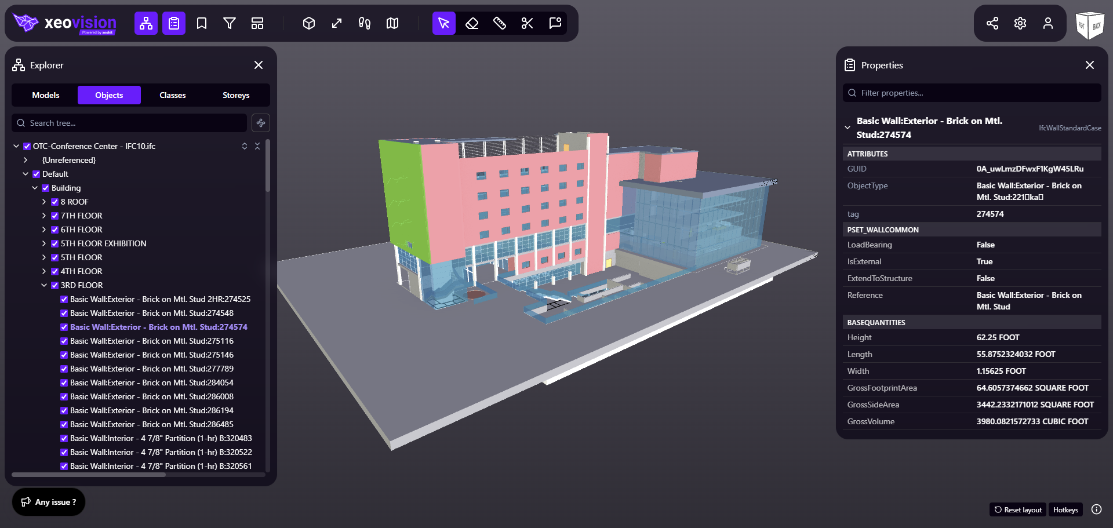Open the settings gear icon
The image size is (1113, 528).
pyautogui.click(x=1020, y=23)
